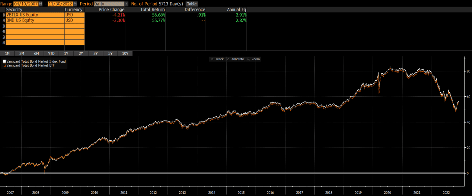Edit the start date 04/10/2007 field
This screenshot has width=472, height=196.
click(x=26, y=4)
